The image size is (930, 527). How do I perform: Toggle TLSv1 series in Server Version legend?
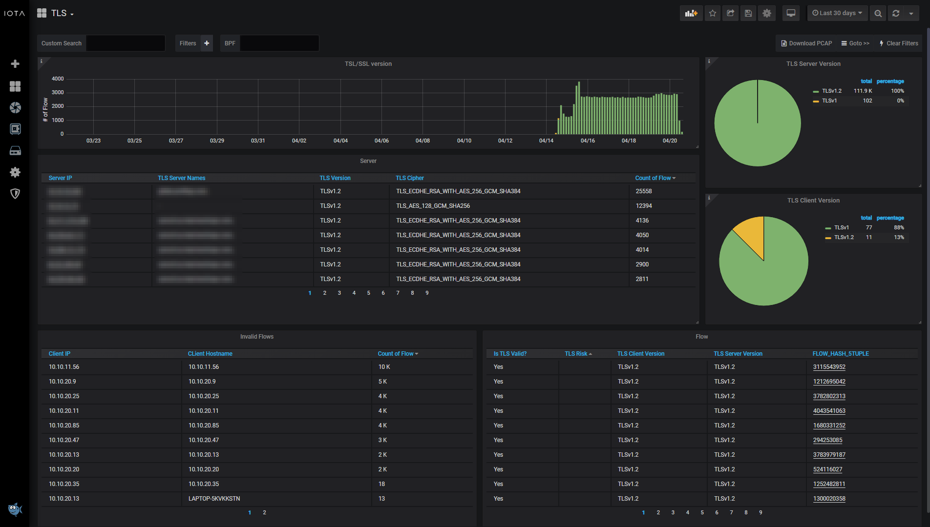click(829, 101)
